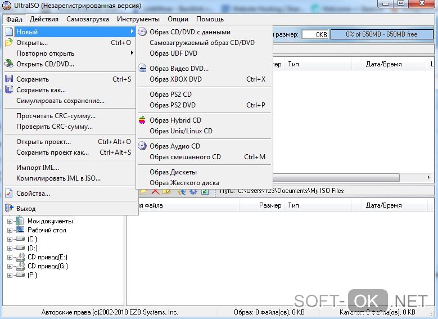The width and height of the screenshot is (438, 319).
Task: Expand the Мои документы tree node
Action: tap(10, 221)
